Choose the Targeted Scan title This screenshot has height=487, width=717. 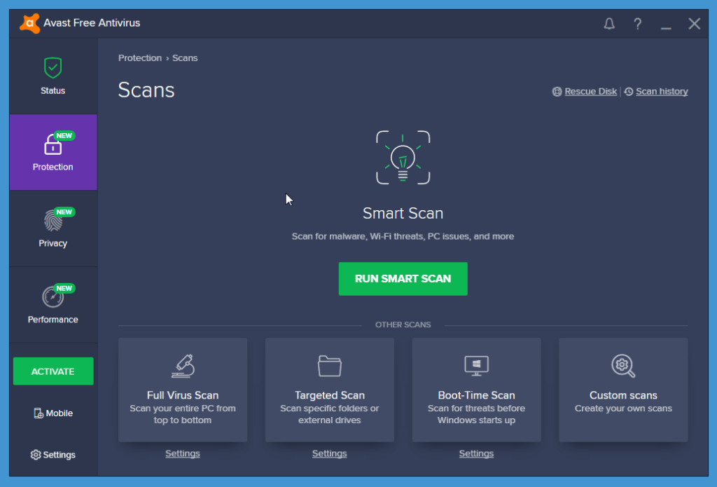tap(330, 395)
